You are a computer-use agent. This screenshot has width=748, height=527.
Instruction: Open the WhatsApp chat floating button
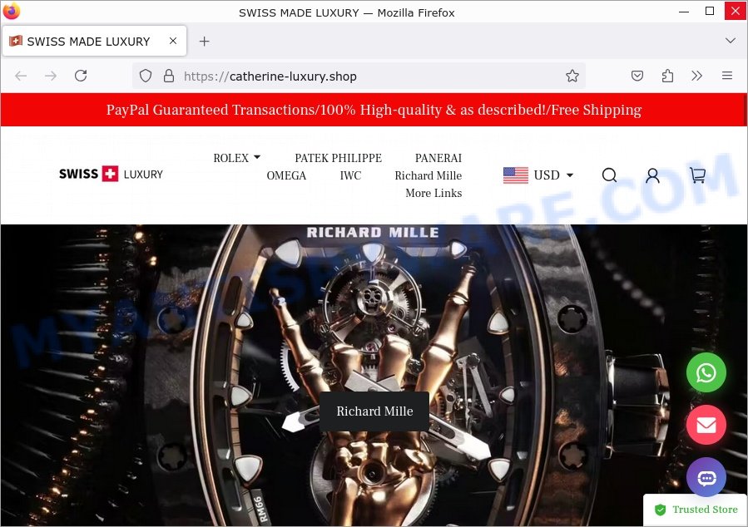706,372
